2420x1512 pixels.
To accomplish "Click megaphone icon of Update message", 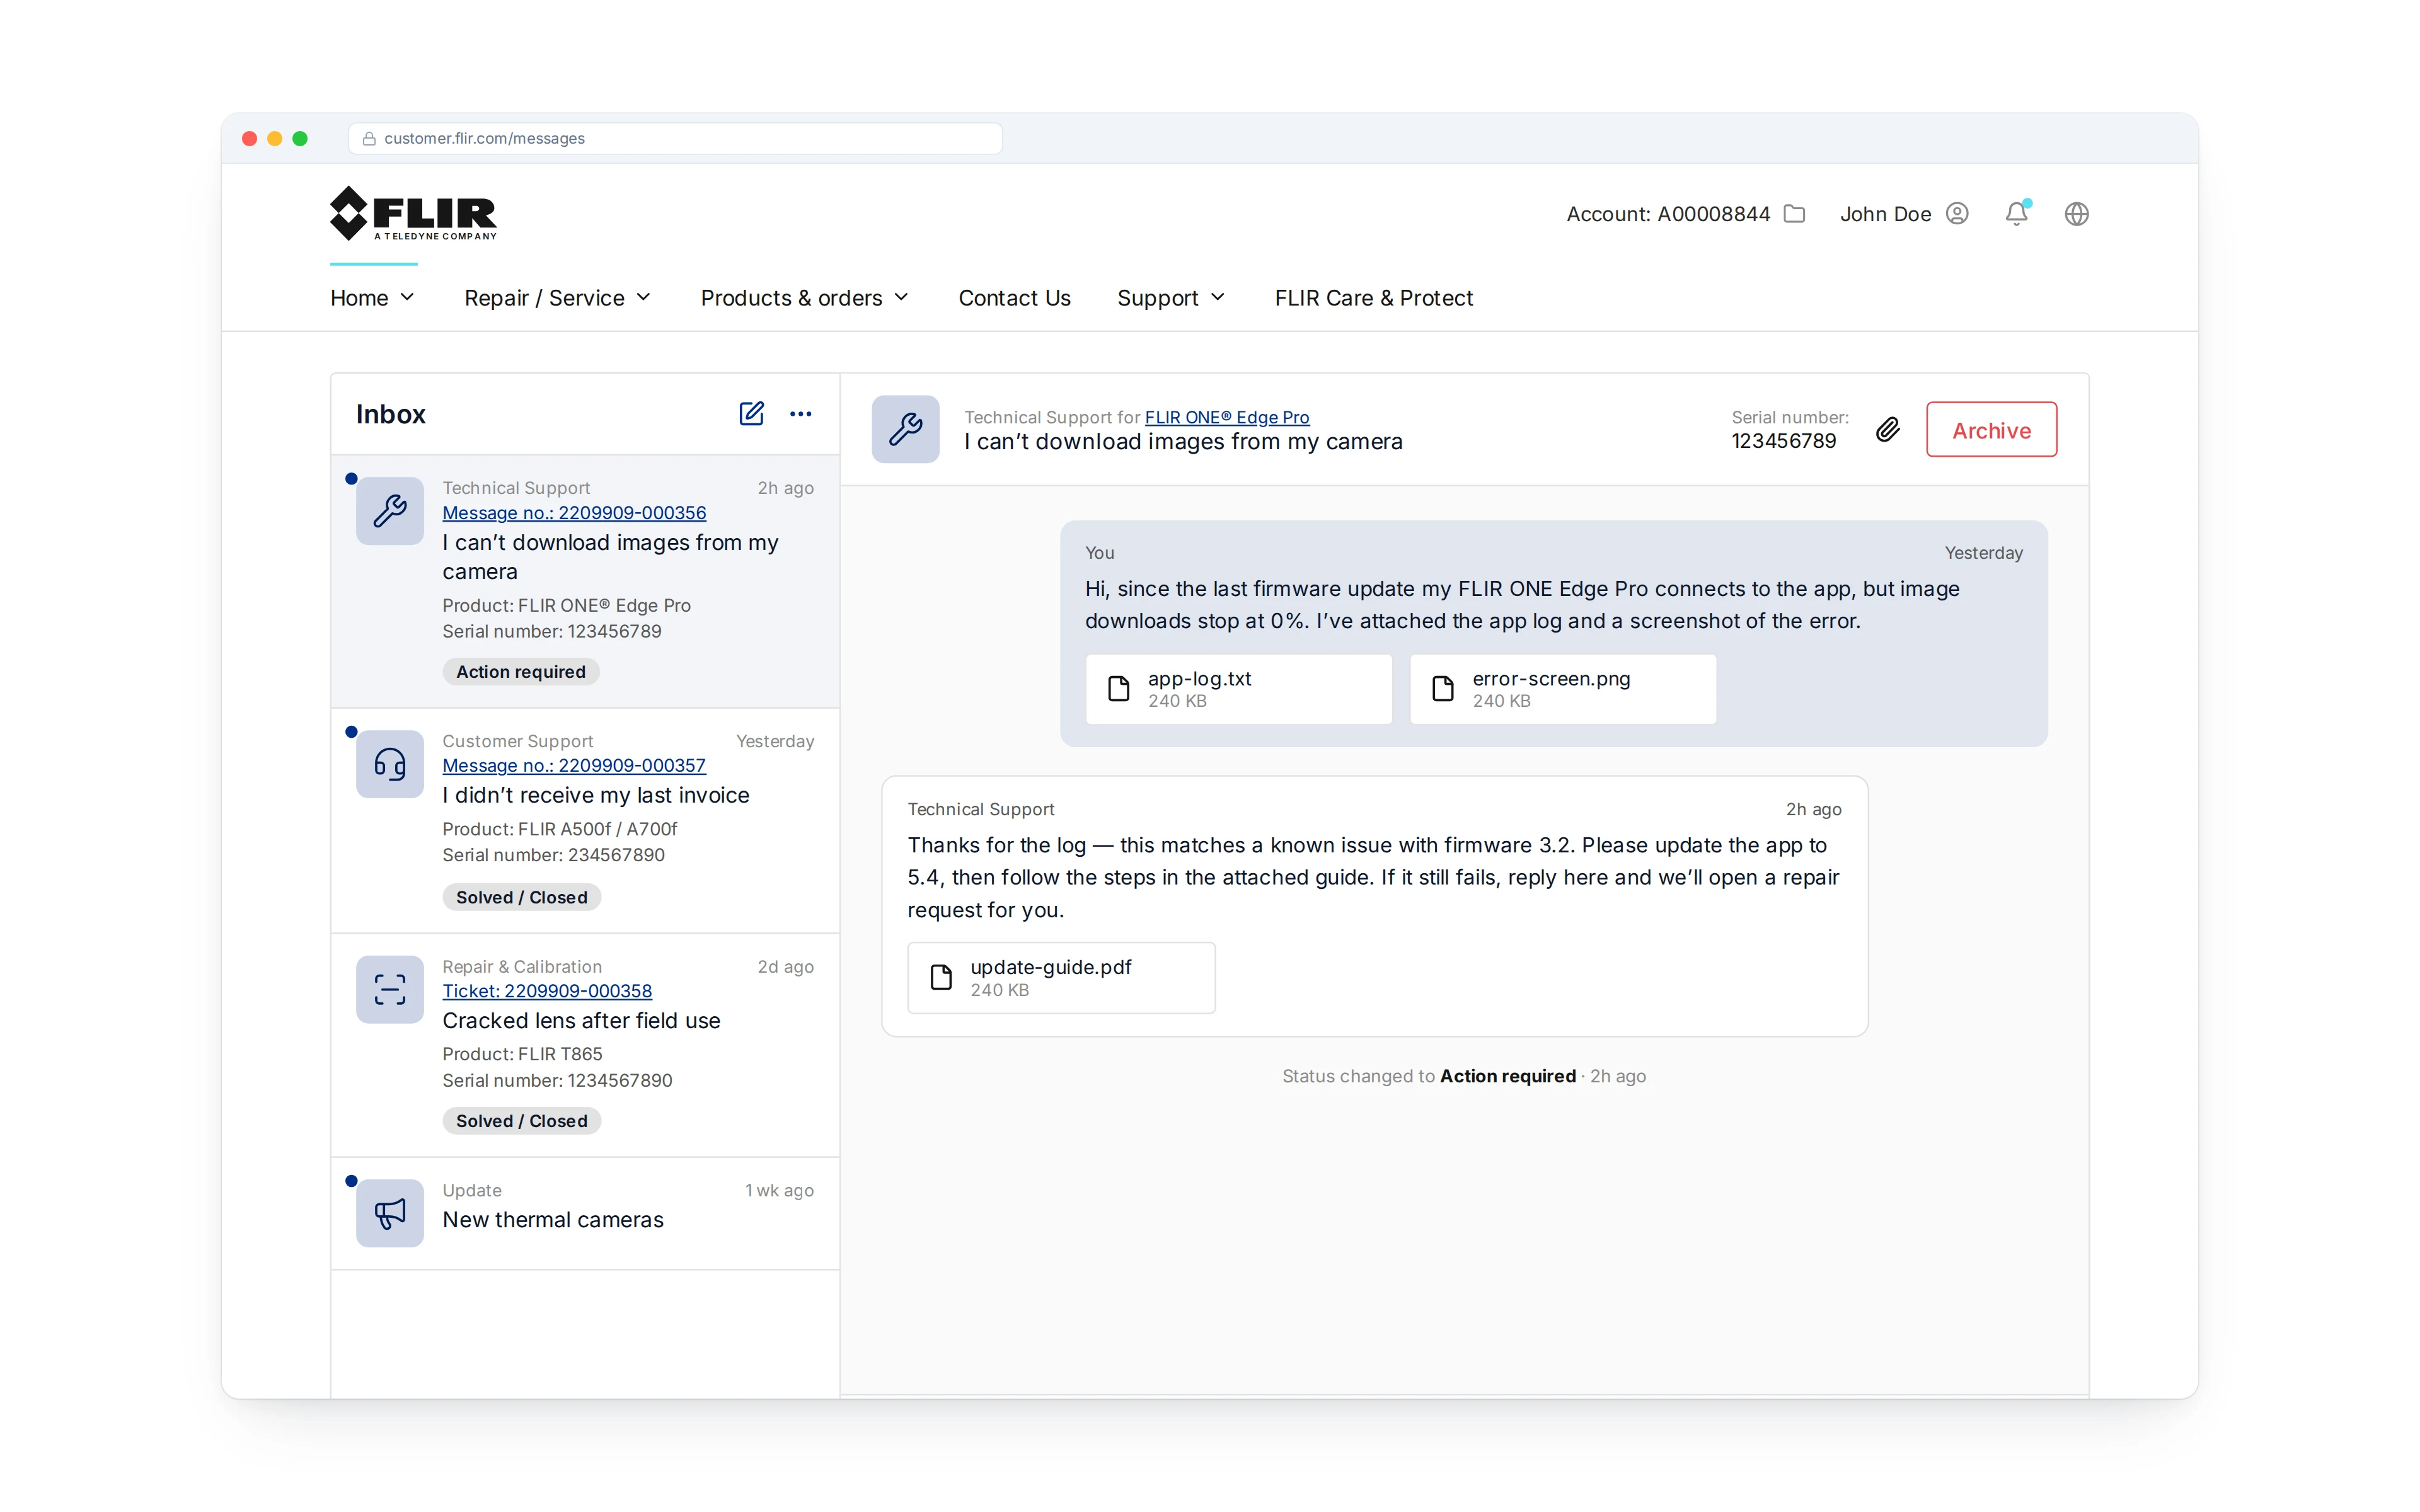I will click(390, 1213).
